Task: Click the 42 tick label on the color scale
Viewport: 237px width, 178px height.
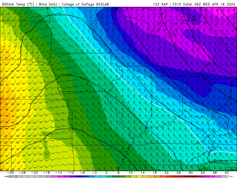Action: point(227,173)
